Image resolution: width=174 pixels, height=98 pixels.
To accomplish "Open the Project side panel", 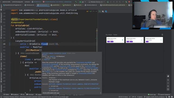I will (1, 8).
